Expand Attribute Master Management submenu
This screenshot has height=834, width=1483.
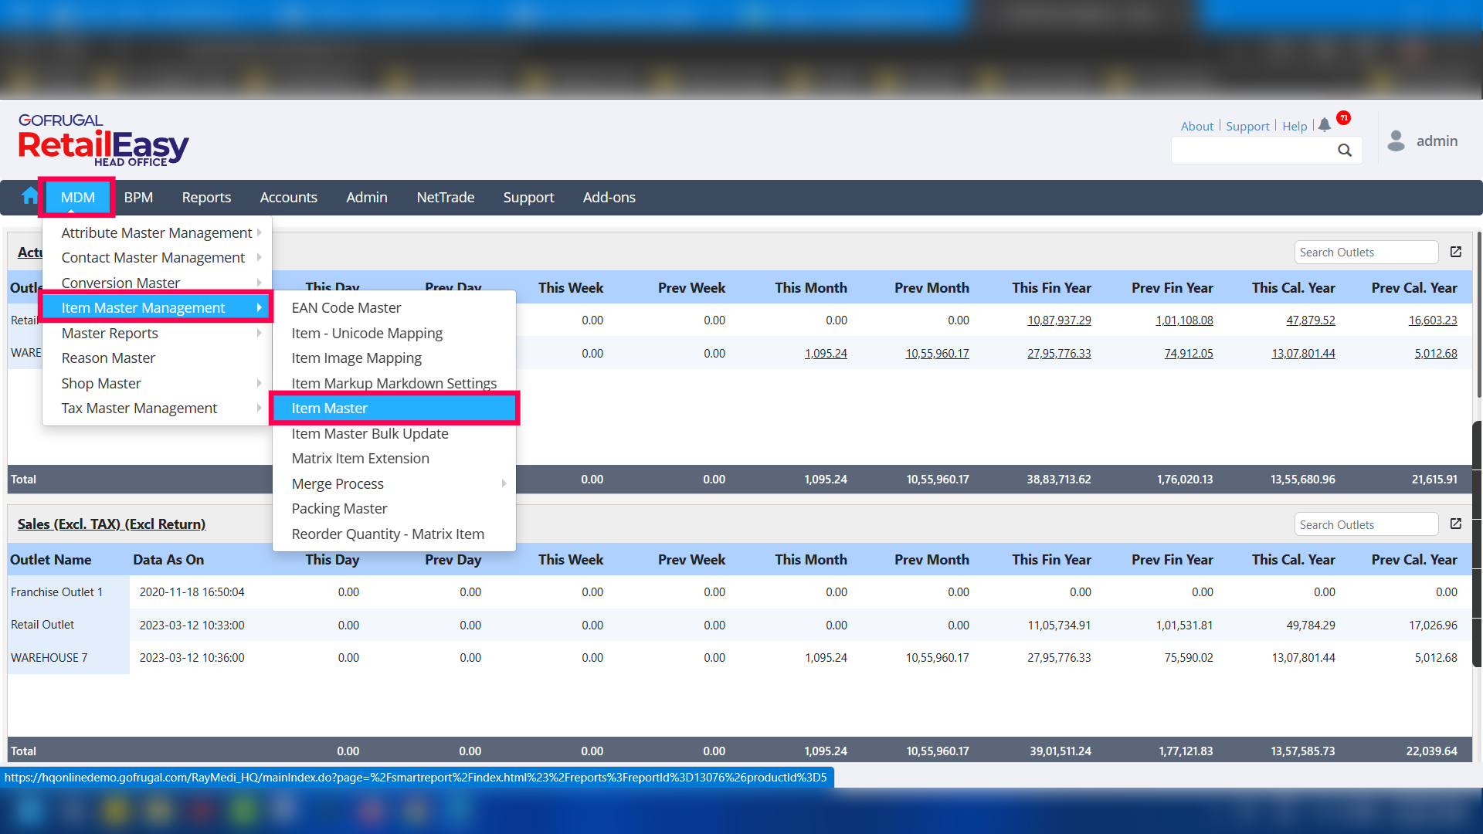click(x=157, y=232)
